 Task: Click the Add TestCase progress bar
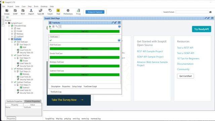click(x=84, y=49)
